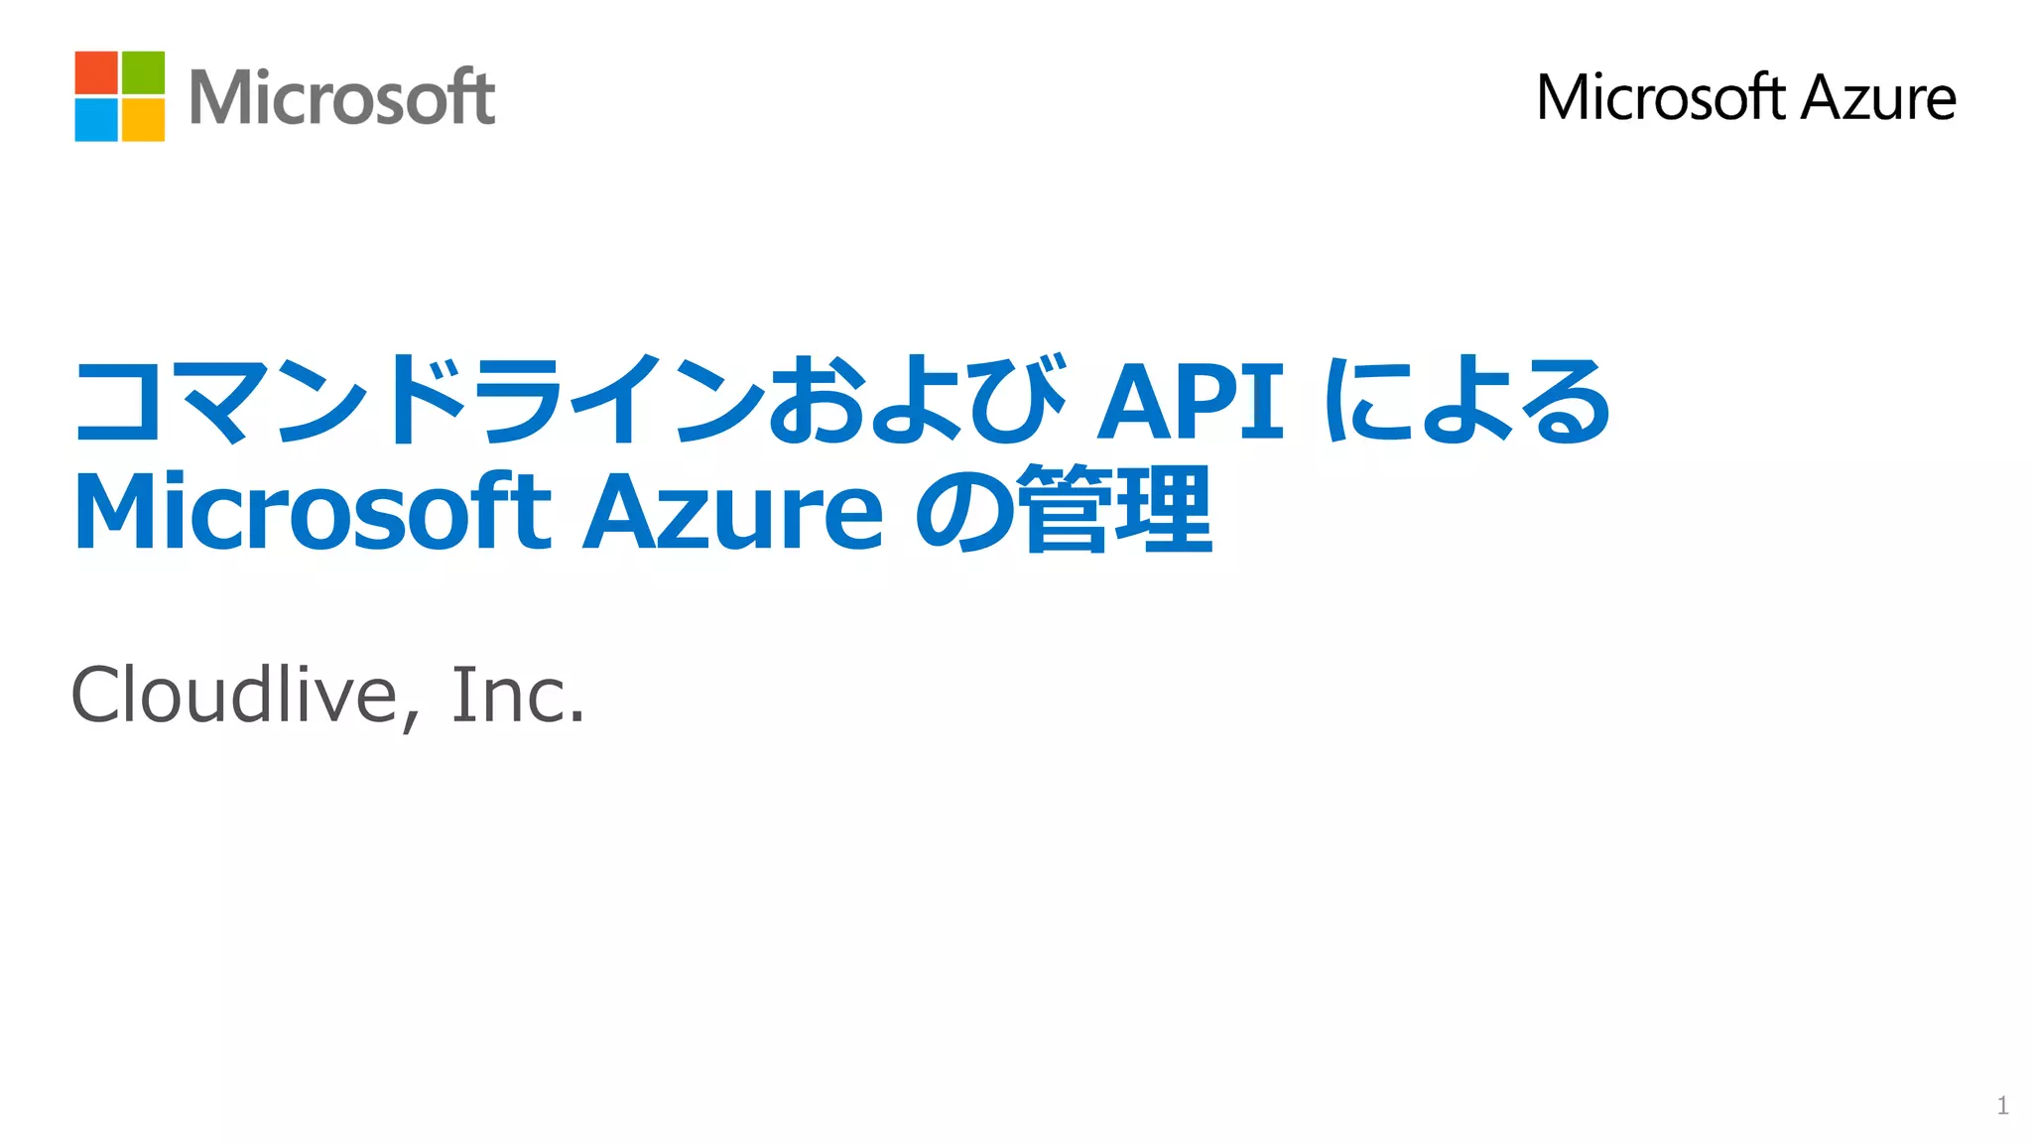Click the green square of Microsoft logo
The image size is (2032, 1143).
(x=143, y=72)
